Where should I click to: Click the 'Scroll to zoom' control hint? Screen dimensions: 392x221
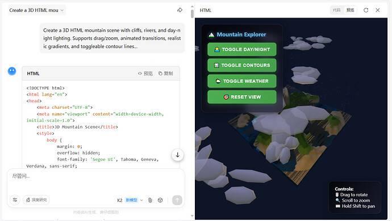click(352, 200)
